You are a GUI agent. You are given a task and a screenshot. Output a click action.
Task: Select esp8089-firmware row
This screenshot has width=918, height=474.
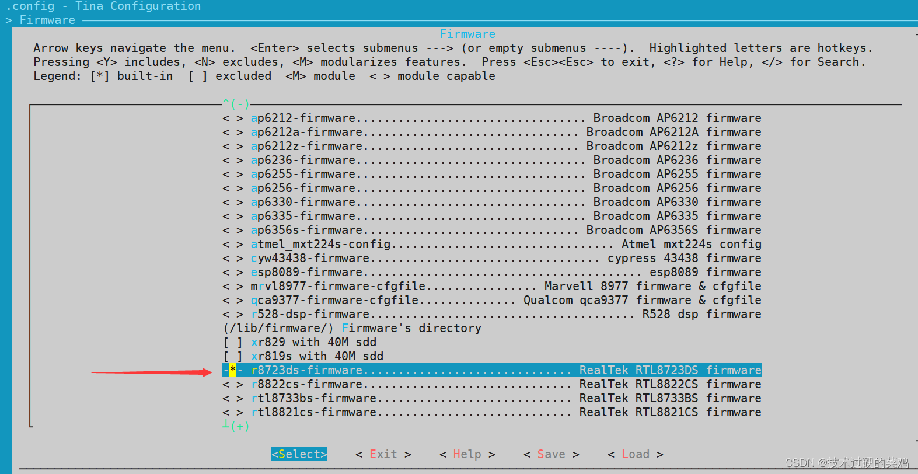[492, 273]
